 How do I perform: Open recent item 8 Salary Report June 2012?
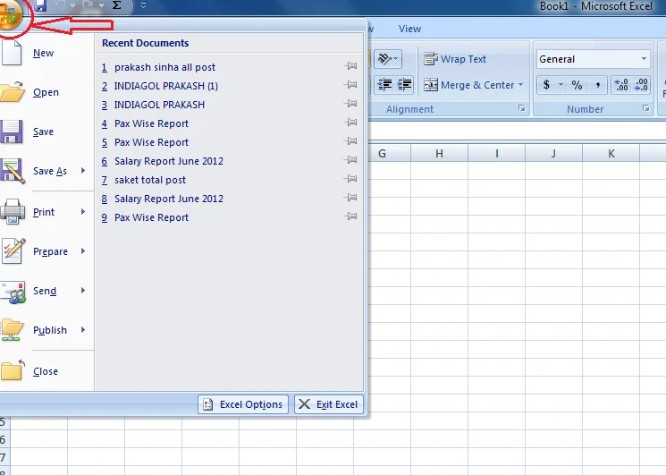pyautogui.click(x=169, y=199)
